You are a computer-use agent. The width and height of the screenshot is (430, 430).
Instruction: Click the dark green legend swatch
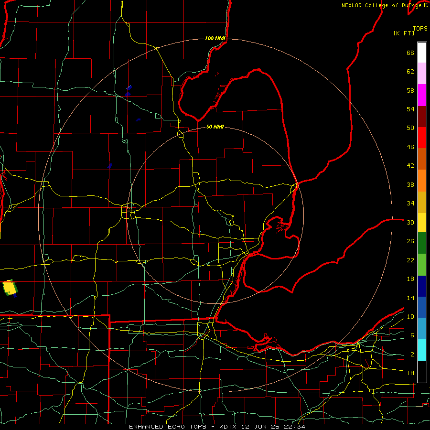tap(422, 243)
